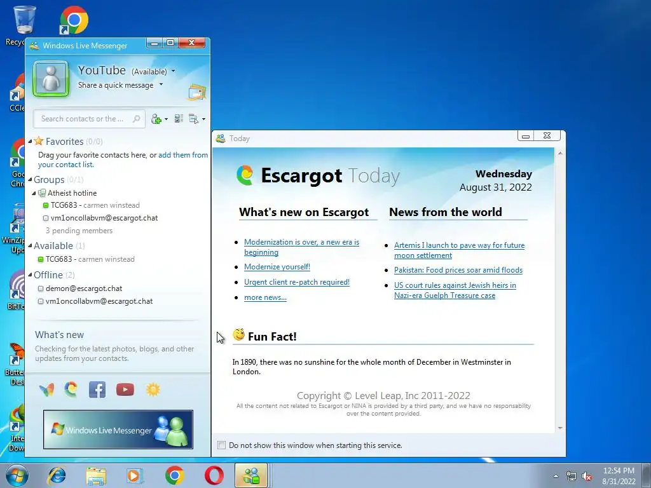Click add them from your contact list link

point(123,159)
